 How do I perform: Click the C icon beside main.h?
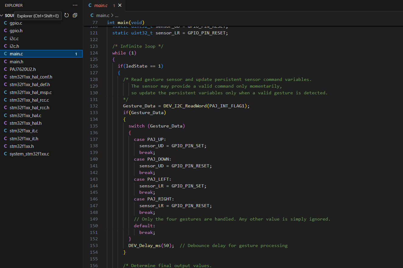tap(5, 61)
